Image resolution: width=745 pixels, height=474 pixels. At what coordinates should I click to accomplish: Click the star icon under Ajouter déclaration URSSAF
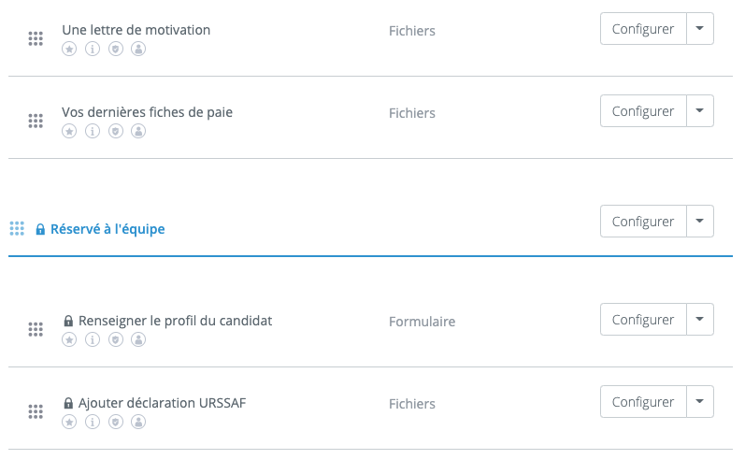coord(69,422)
